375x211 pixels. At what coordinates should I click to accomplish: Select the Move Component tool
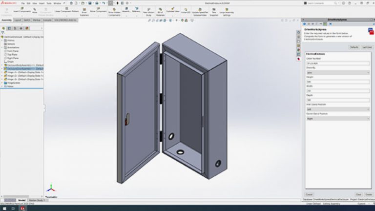98,10
